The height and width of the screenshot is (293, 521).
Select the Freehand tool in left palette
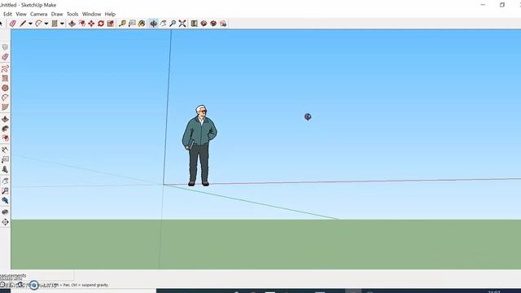tap(5, 68)
